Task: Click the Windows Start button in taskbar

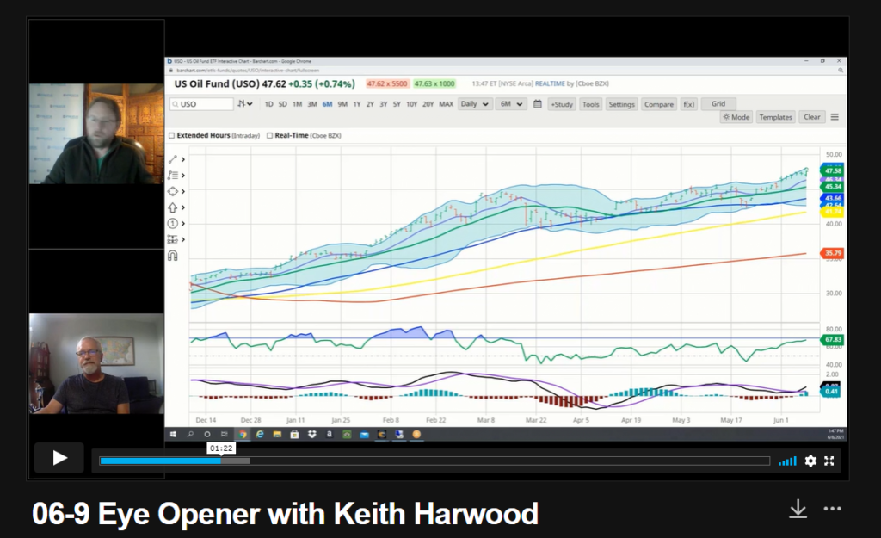Action: pos(173,434)
